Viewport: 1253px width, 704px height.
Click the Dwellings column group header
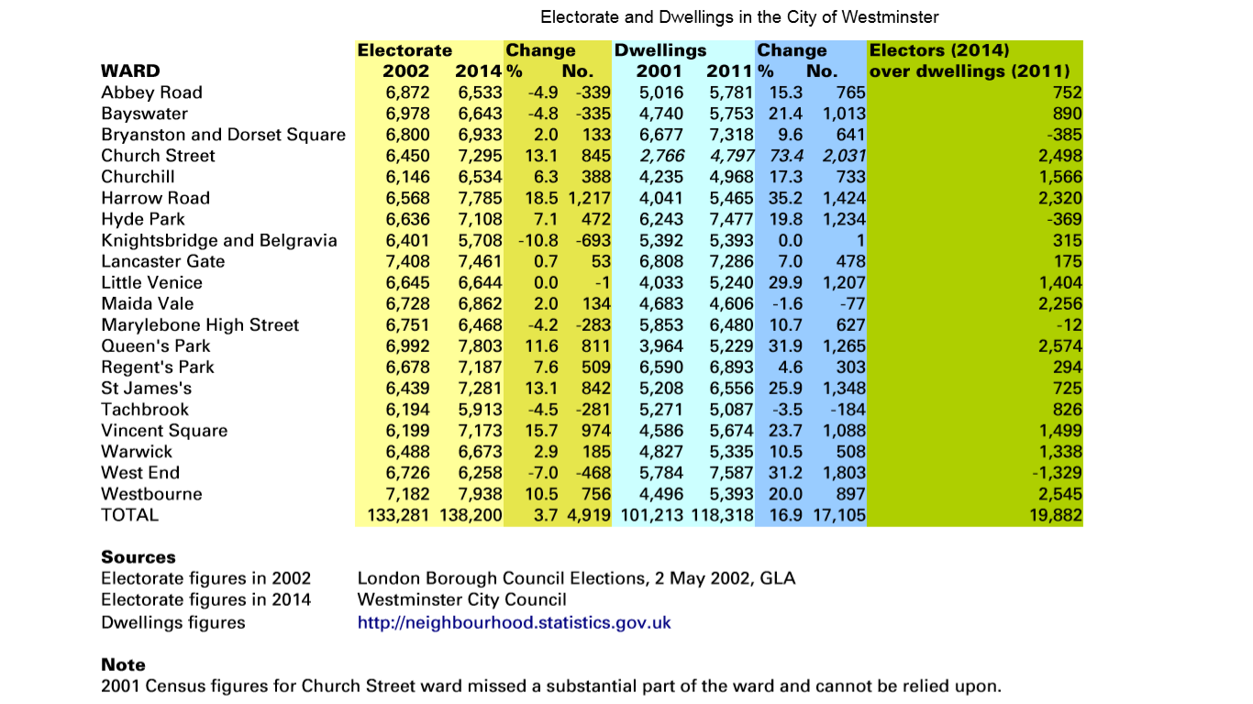660,50
